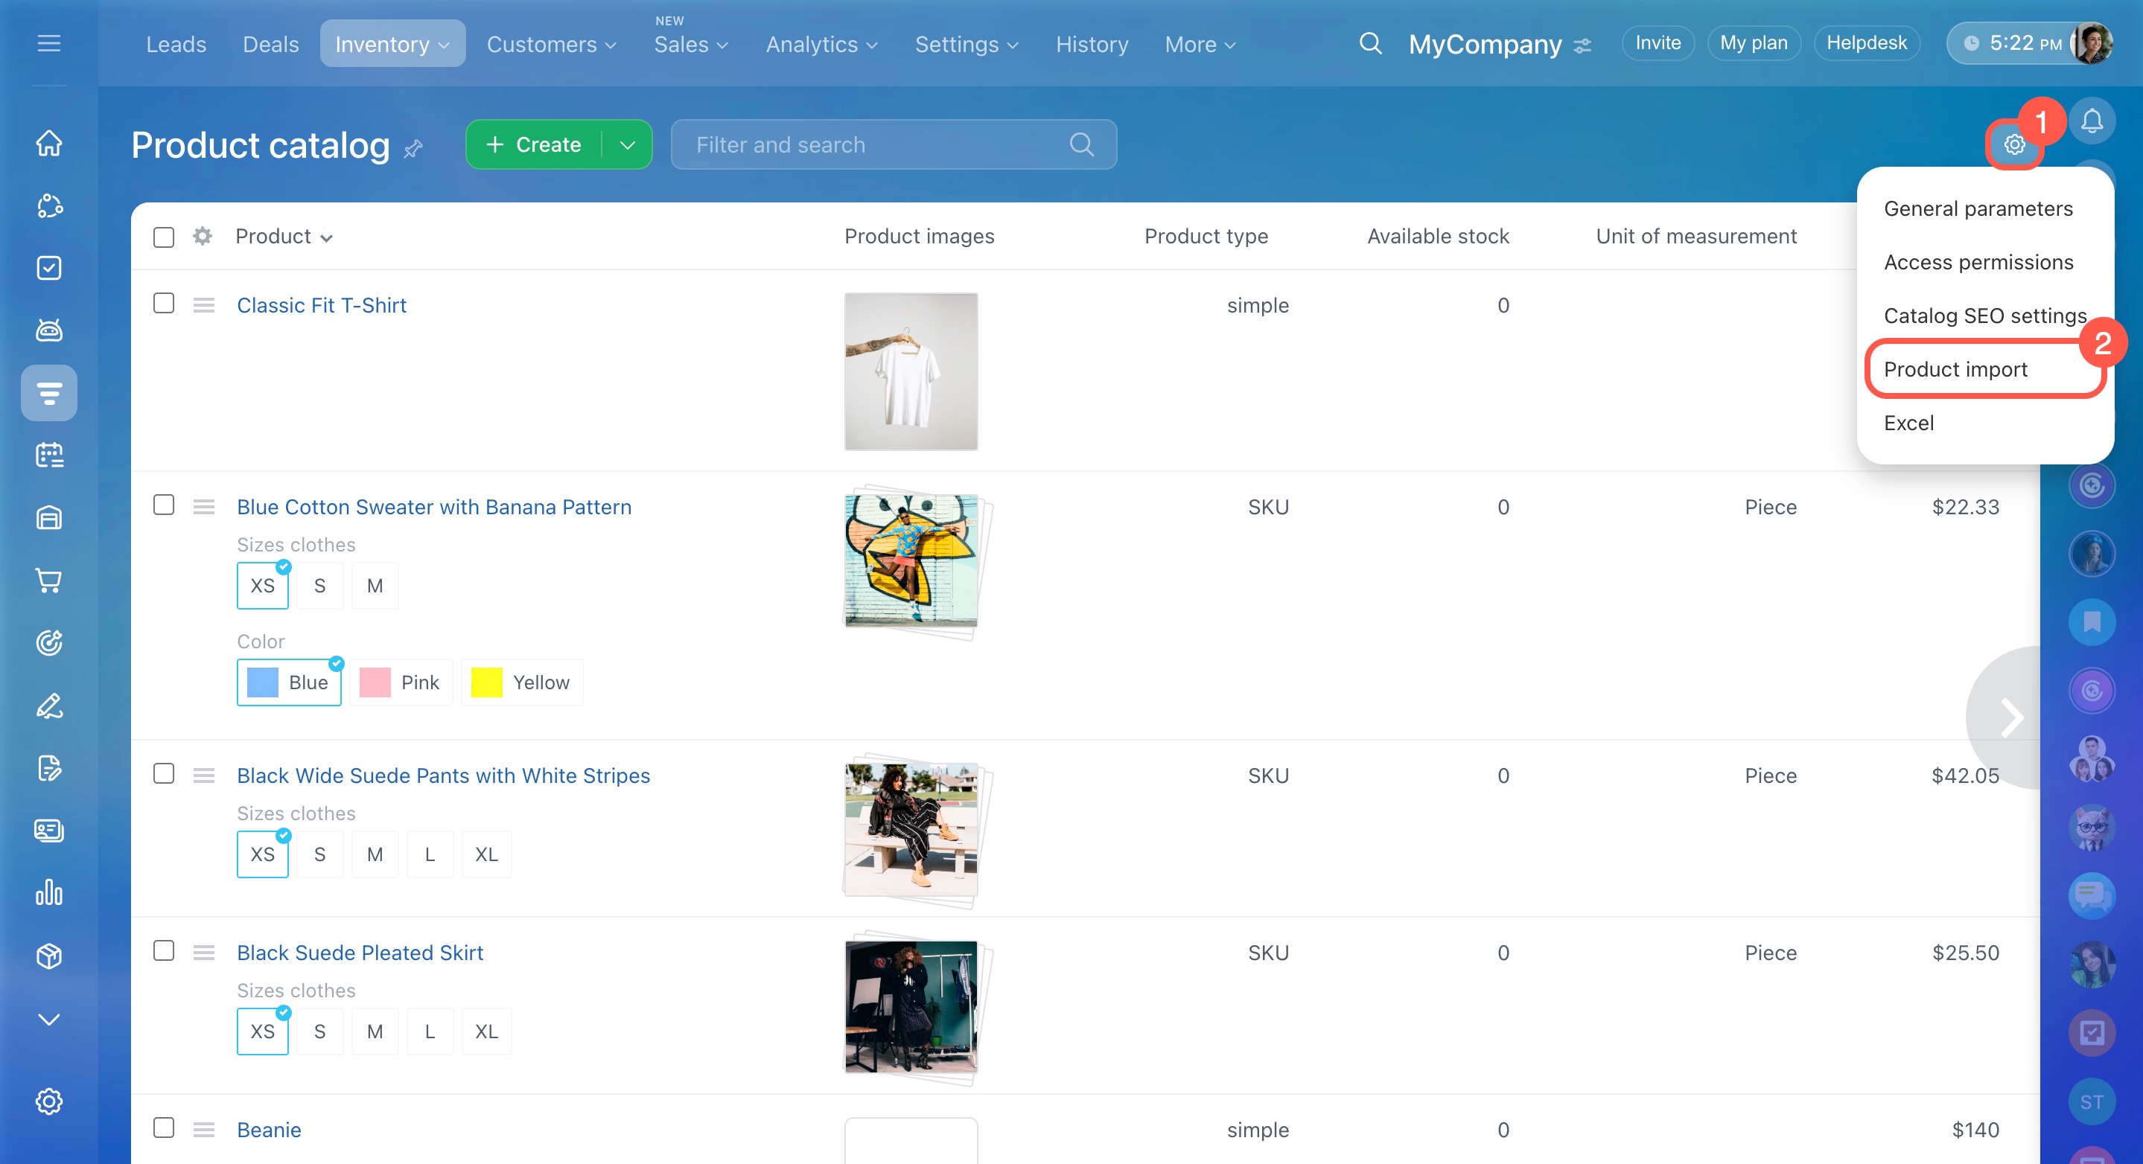Open Blue Cotton Sweater with Banana Pattern

(433, 507)
